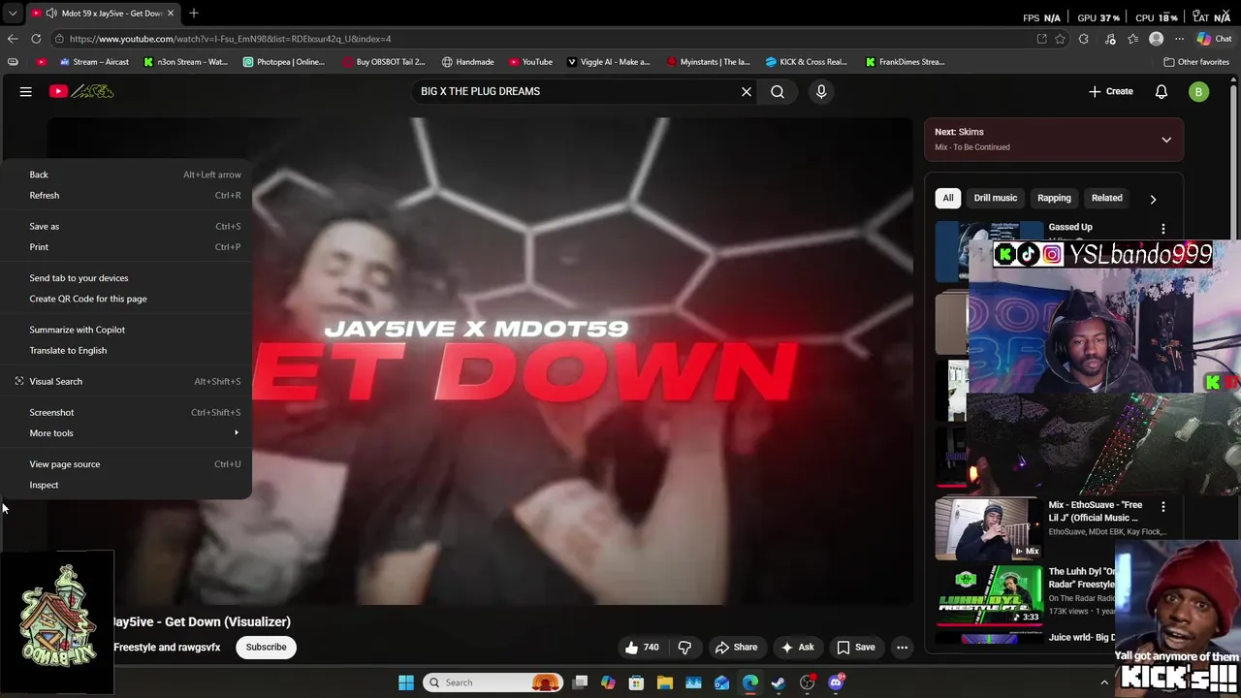Open Microsoft Store from the taskbar
The width and height of the screenshot is (1241, 698).
[x=636, y=682]
